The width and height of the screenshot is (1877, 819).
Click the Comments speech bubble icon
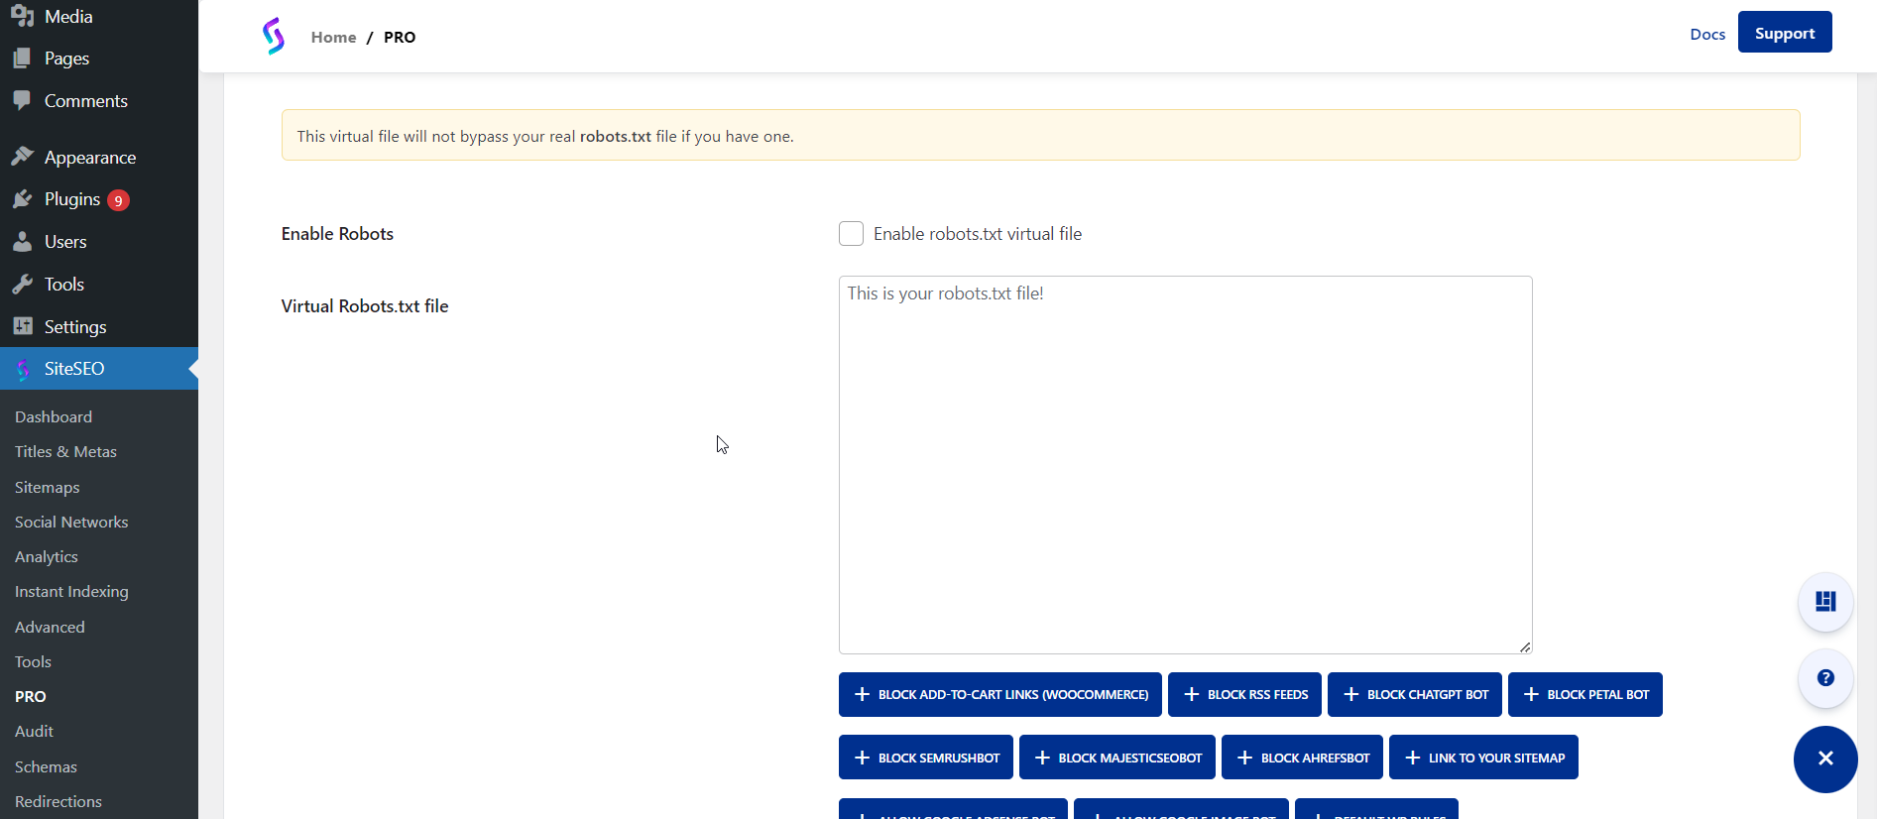click(23, 100)
